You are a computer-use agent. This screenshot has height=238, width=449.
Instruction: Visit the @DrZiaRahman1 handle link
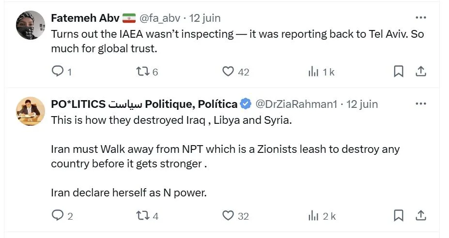pos(296,104)
